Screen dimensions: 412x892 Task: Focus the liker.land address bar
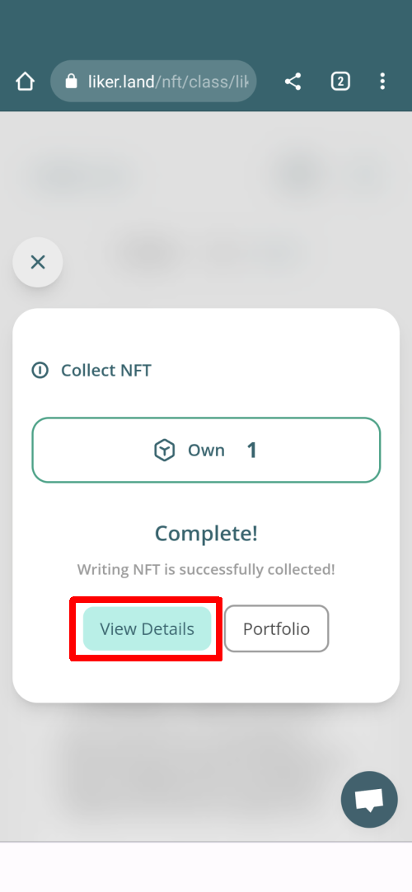[x=153, y=82]
